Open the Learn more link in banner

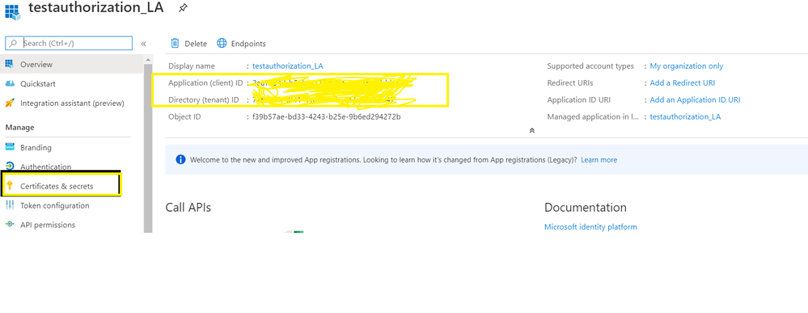tap(599, 160)
